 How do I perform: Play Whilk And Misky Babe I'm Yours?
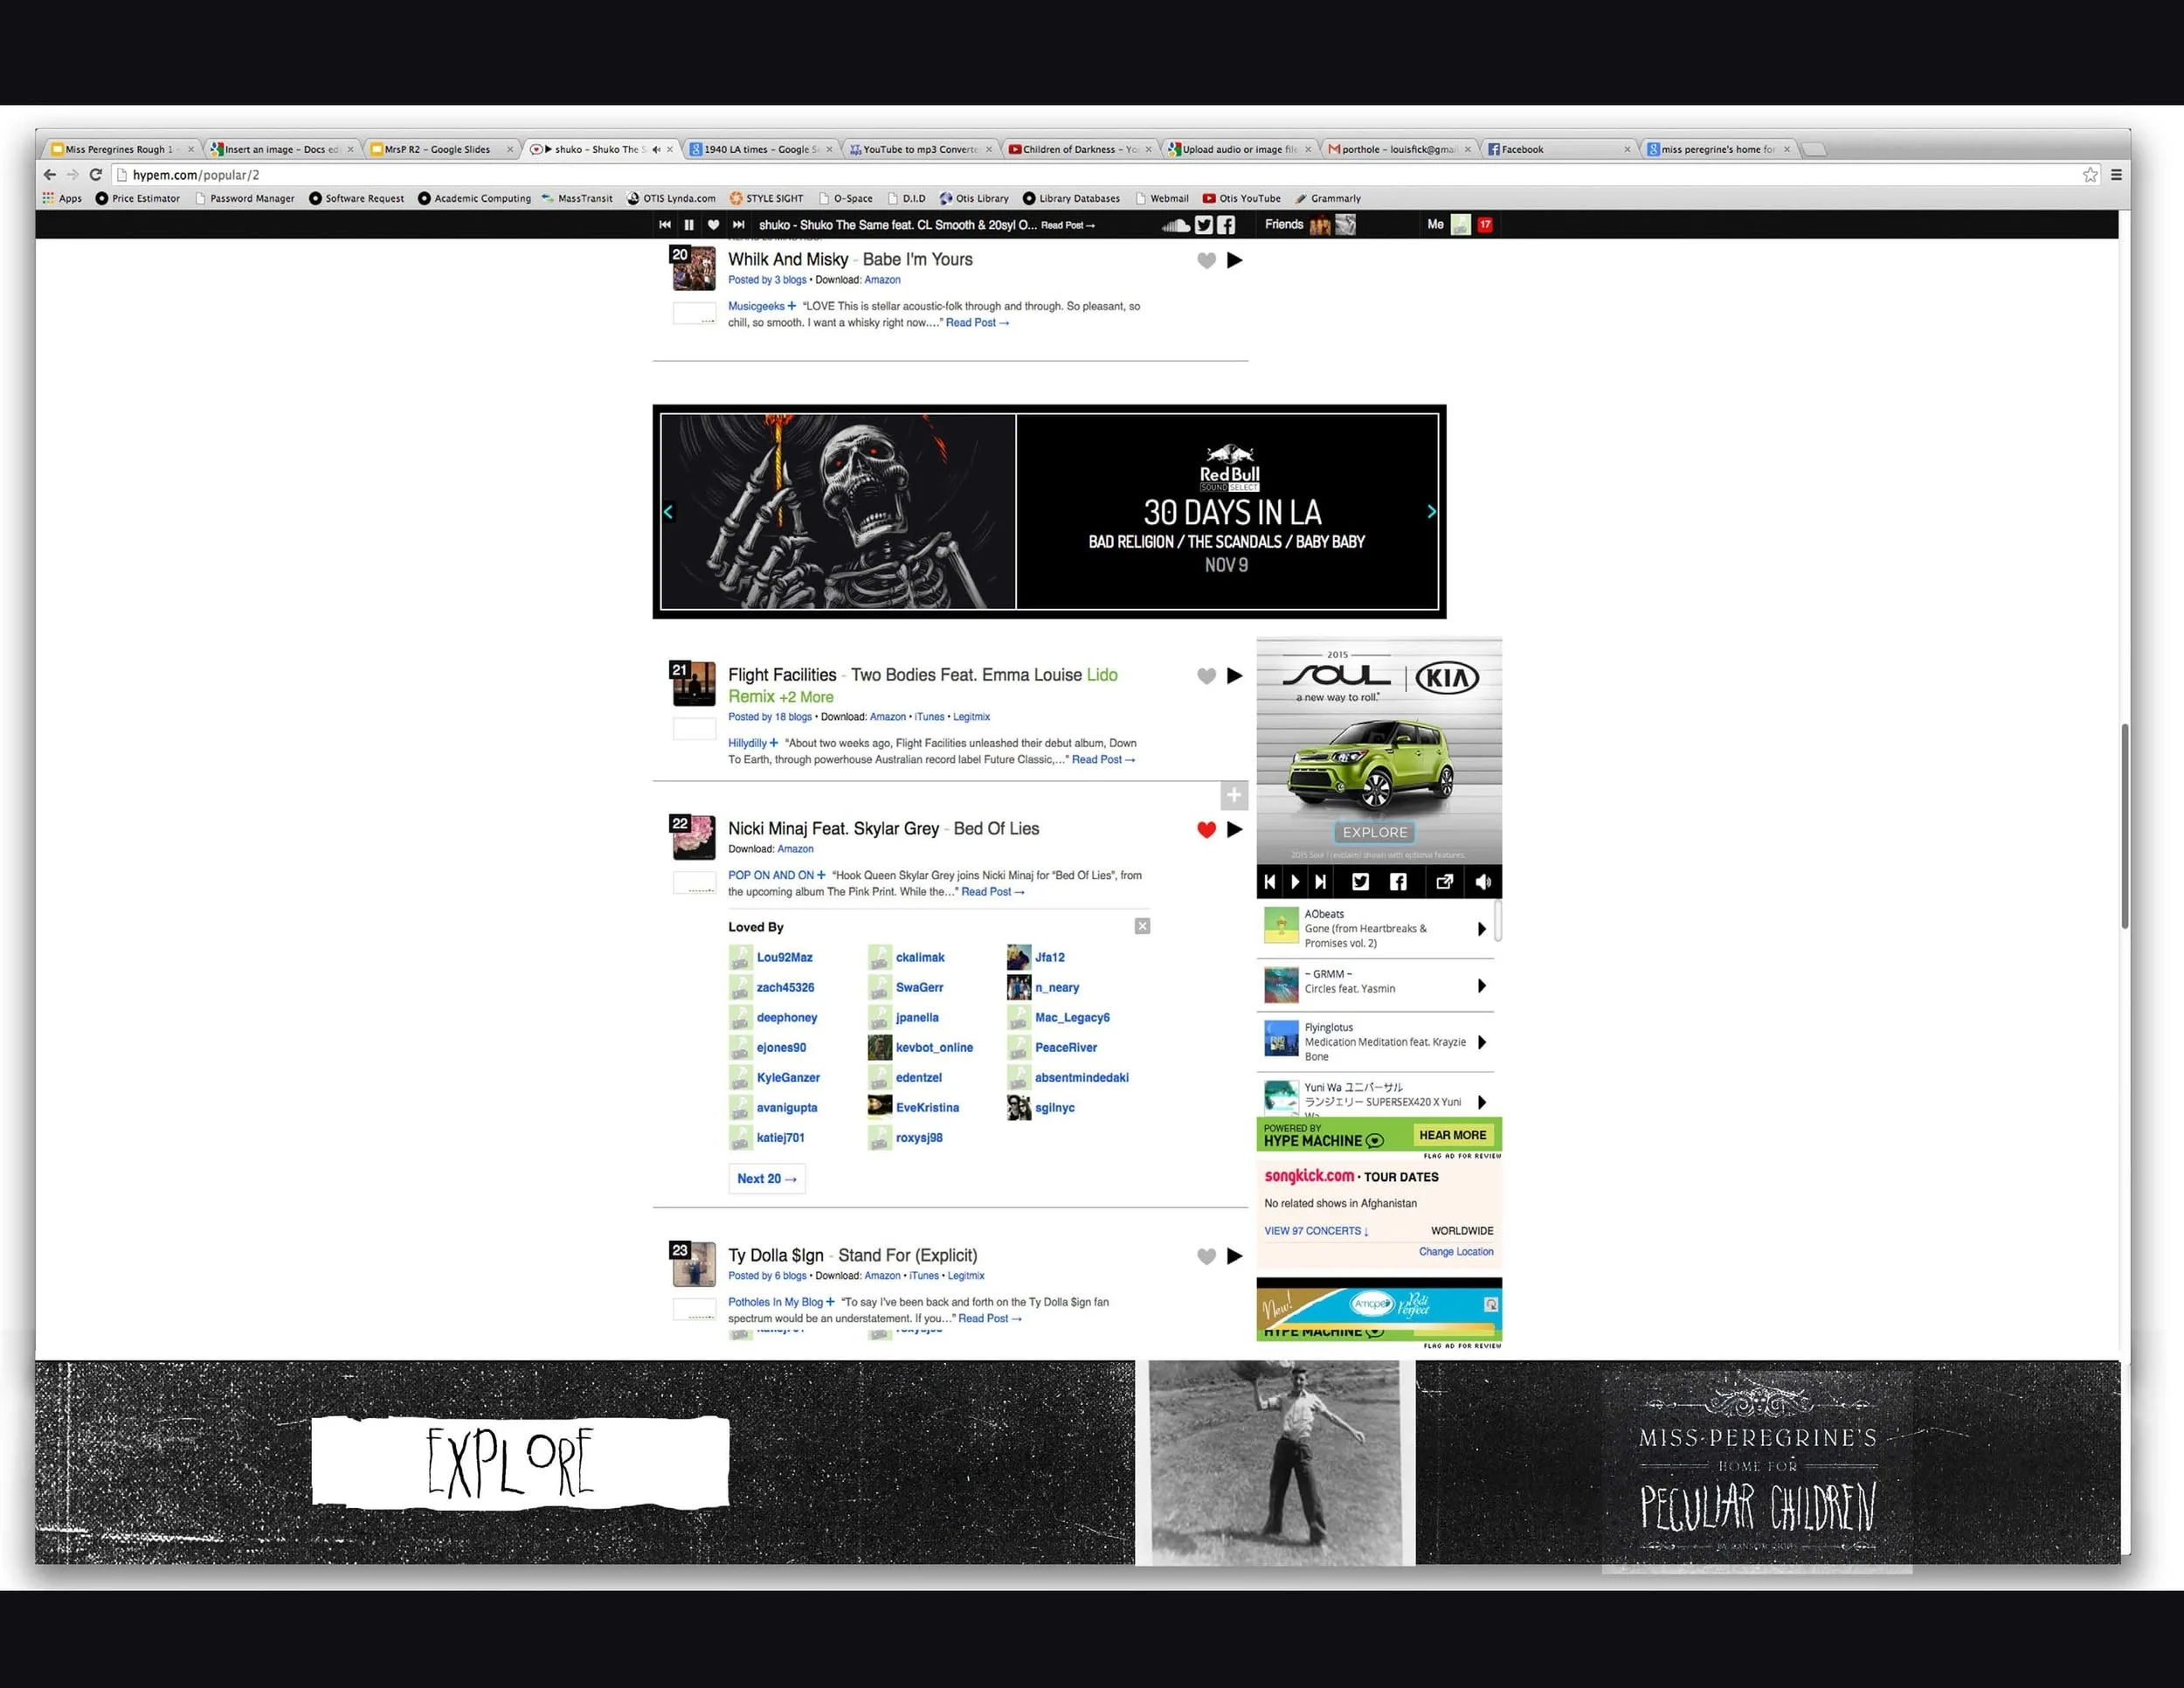1235,260
